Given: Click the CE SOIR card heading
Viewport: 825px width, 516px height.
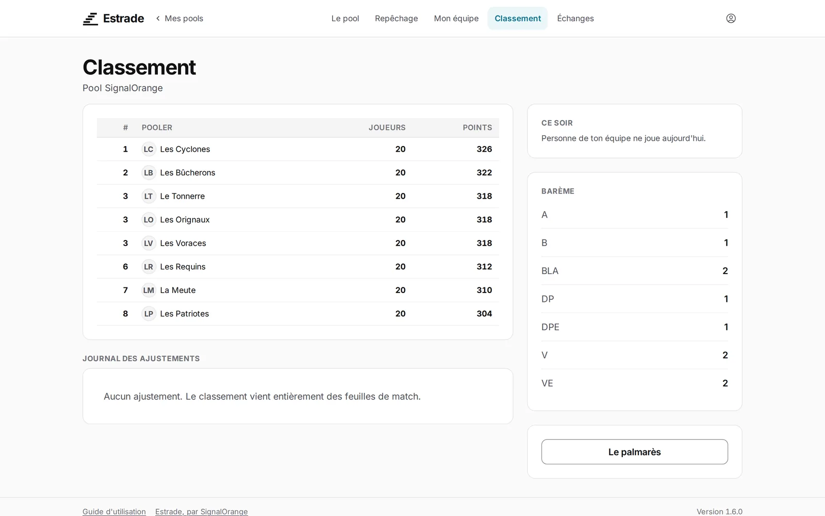Looking at the screenshot, I should click(557, 123).
